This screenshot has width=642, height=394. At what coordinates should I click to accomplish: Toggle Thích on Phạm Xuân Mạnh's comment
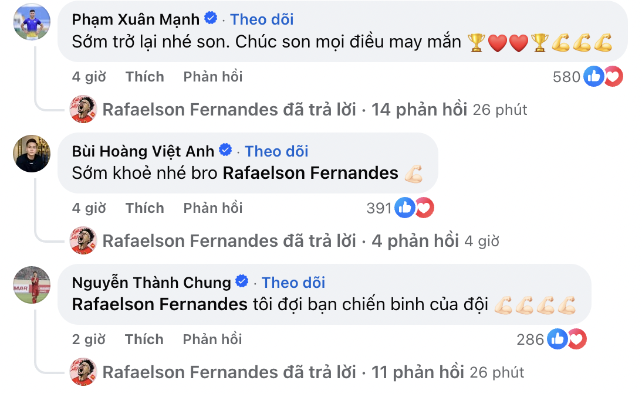[x=144, y=76]
